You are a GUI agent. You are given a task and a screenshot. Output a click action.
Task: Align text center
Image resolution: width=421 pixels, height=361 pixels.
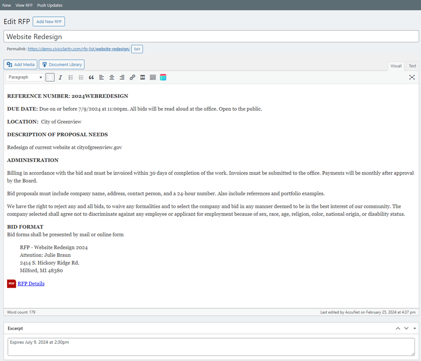pos(112,78)
